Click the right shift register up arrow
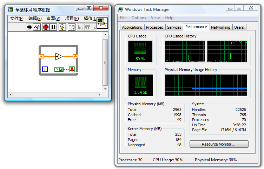Screen dimensions: 264x169 (75, 56)
